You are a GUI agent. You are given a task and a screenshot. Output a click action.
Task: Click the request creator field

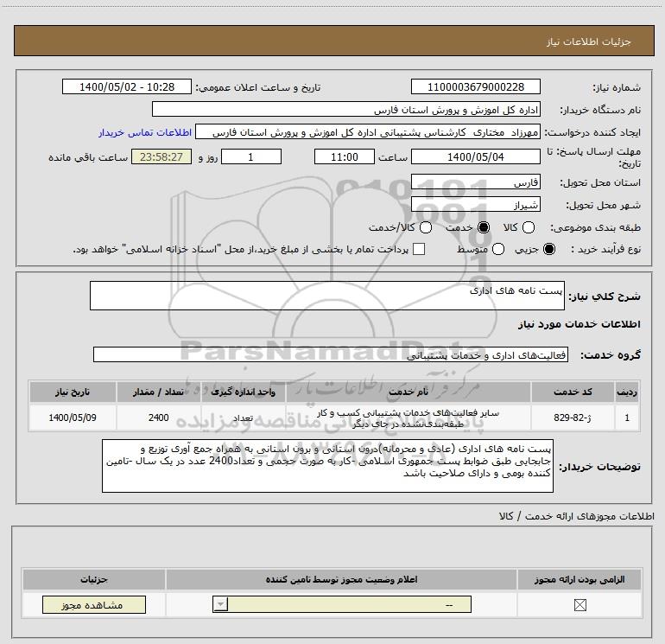click(368, 132)
